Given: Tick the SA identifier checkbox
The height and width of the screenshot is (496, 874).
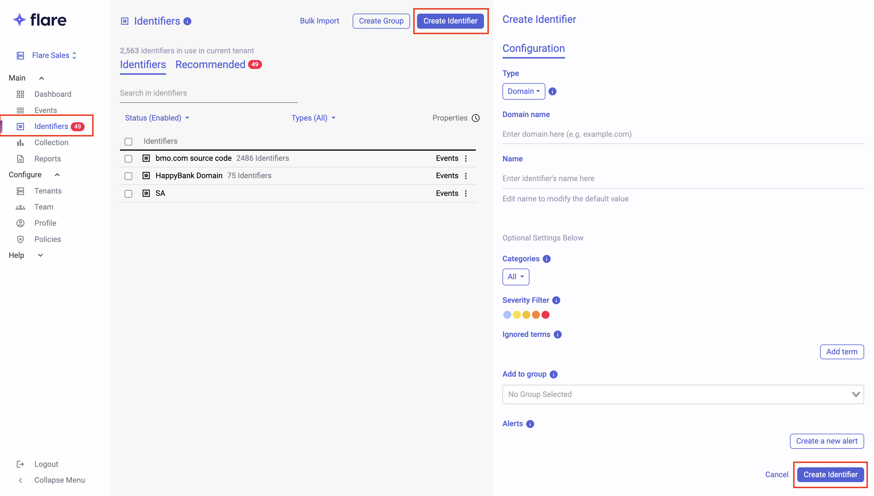Looking at the screenshot, I should tap(128, 194).
